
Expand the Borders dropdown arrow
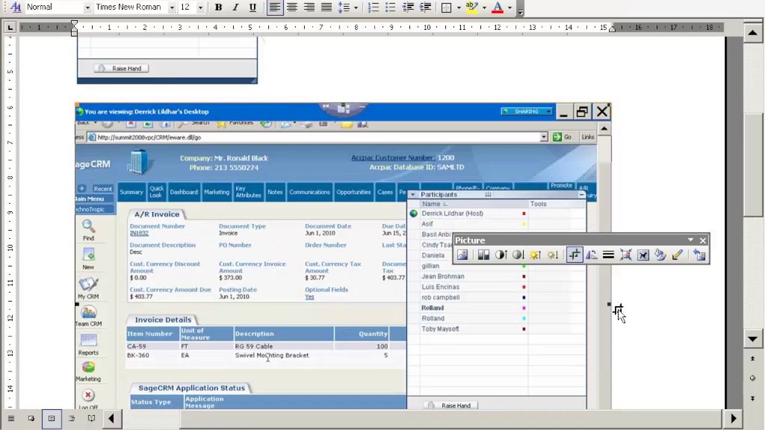point(459,7)
